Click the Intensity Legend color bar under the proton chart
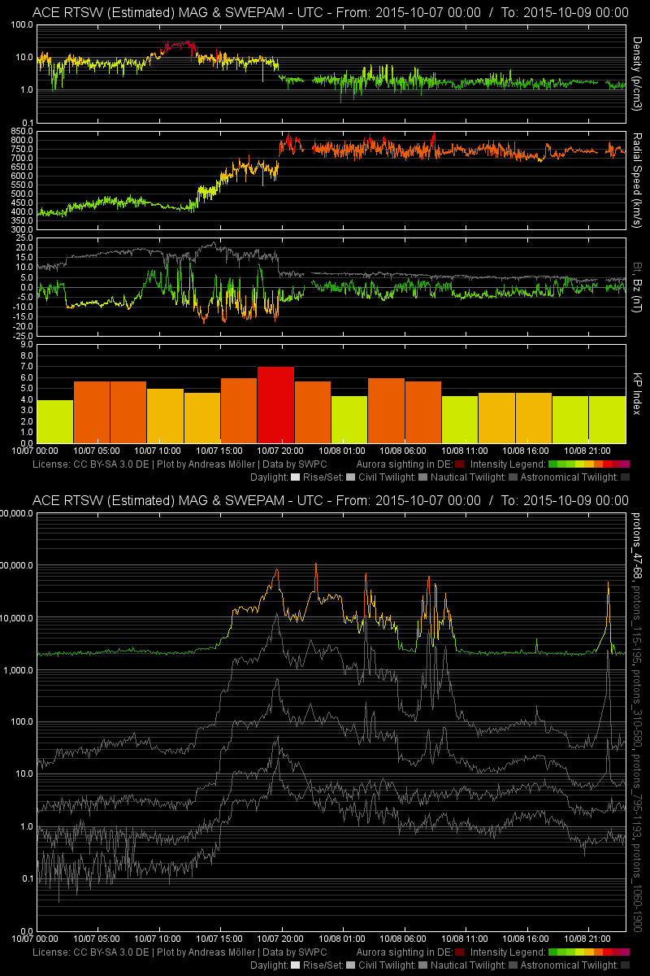650x976 pixels. [589, 952]
